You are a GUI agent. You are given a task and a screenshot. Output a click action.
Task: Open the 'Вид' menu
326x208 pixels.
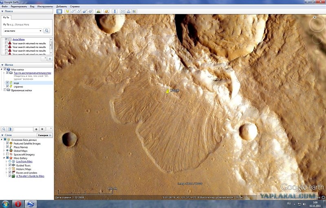(32, 6)
